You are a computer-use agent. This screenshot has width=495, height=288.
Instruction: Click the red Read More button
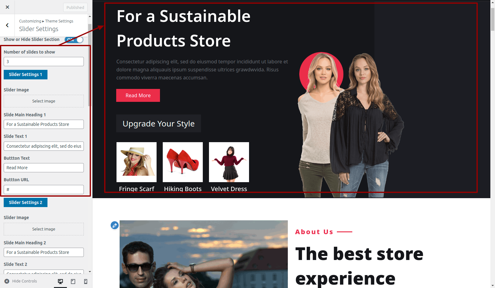[138, 95]
